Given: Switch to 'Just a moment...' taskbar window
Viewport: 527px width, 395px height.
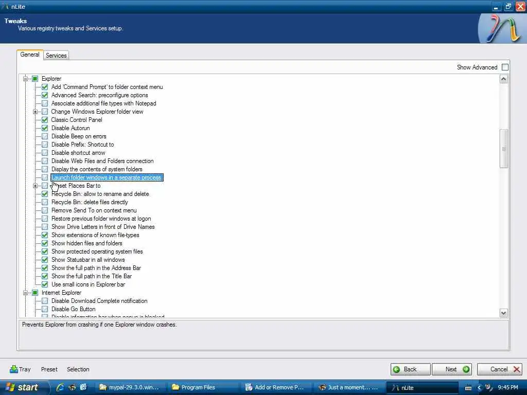Looking at the screenshot, I should pyautogui.click(x=348, y=387).
